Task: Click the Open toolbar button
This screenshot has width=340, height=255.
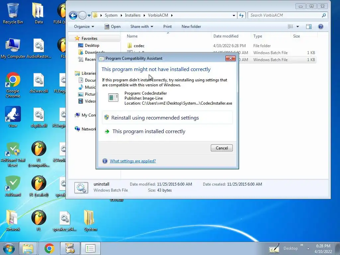Action: pos(113,27)
